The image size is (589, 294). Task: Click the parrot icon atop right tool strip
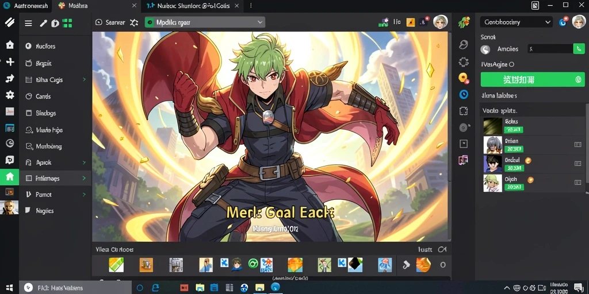coord(464,22)
